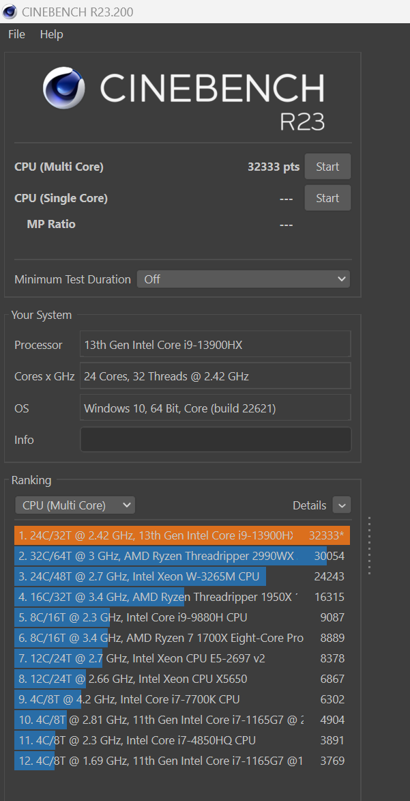Open the Minimum Test Duration dropdown
The height and width of the screenshot is (801, 410).
click(244, 279)
